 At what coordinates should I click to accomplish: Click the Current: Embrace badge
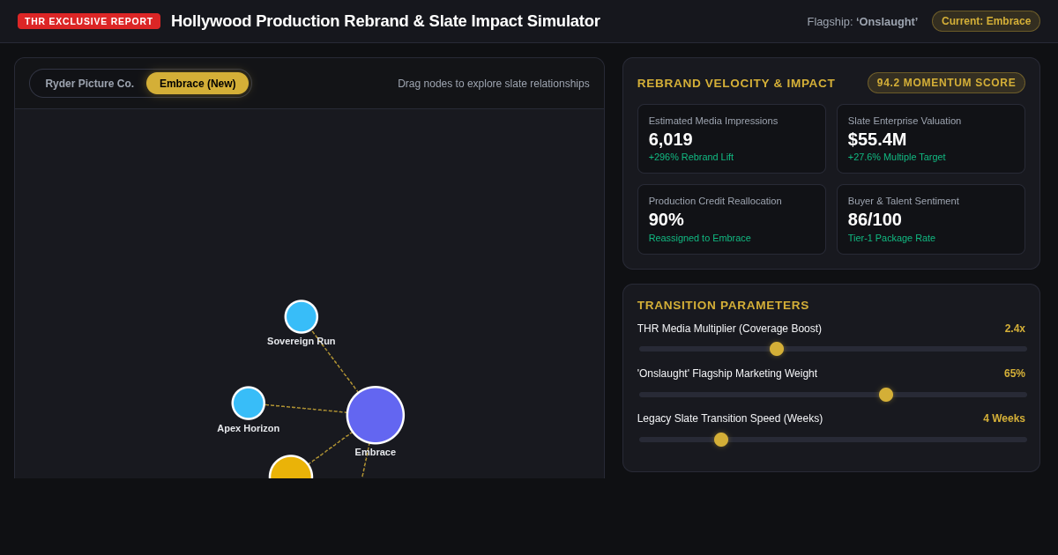coord(986,21)
